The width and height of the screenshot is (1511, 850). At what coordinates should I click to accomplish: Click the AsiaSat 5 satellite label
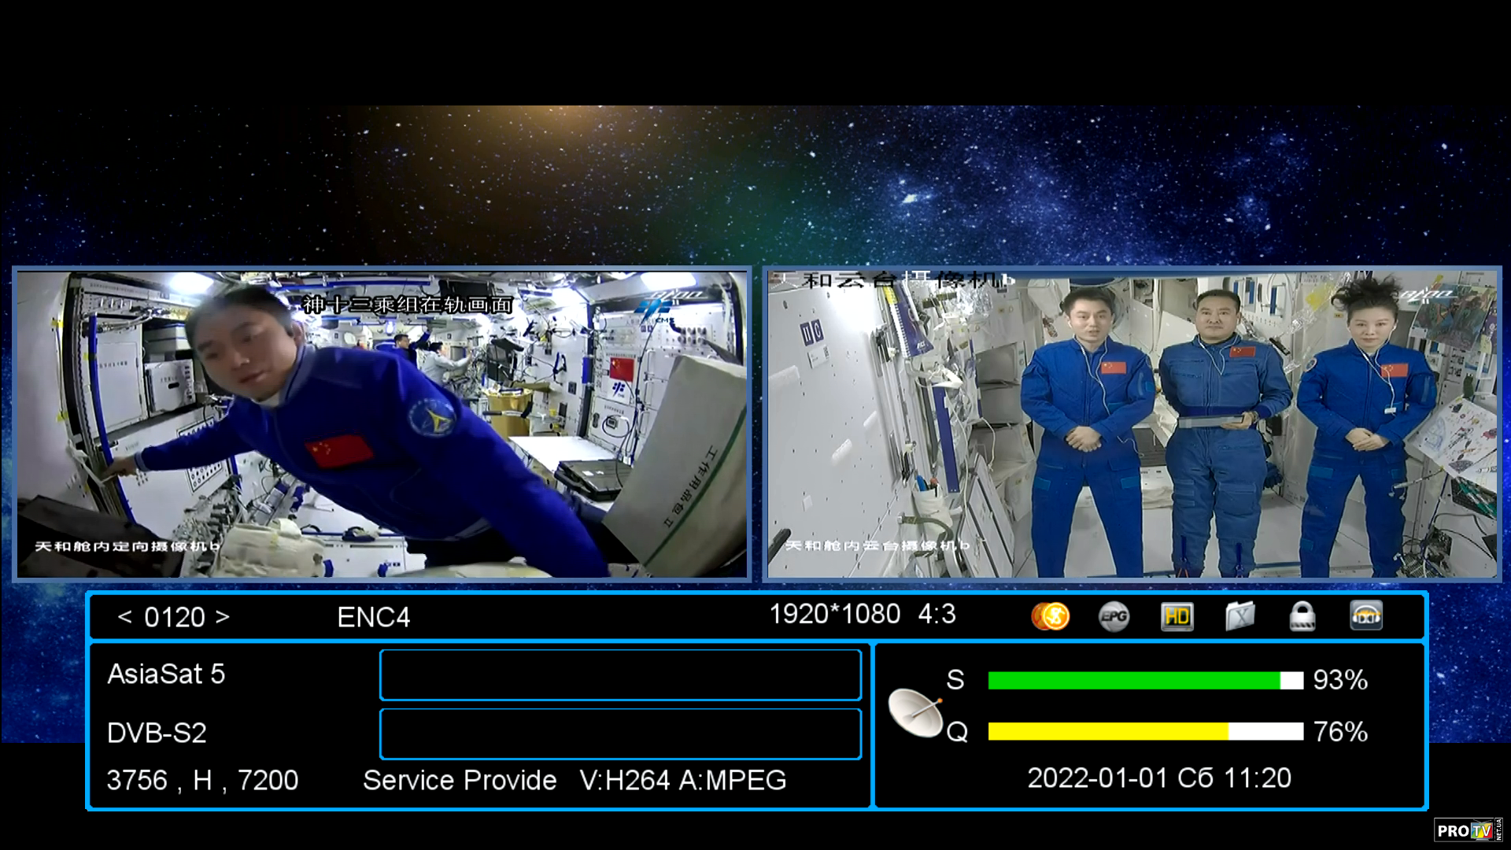click(166, 674)
